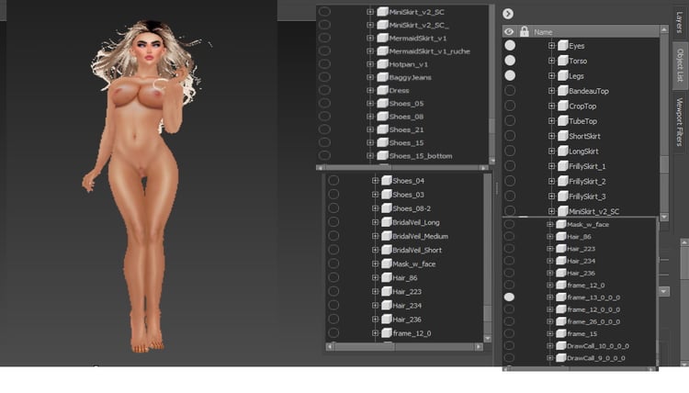The height and width of the screenshot is (393, 689).
Task: Select the Dress object cube icon
Action: pos(382,90)
